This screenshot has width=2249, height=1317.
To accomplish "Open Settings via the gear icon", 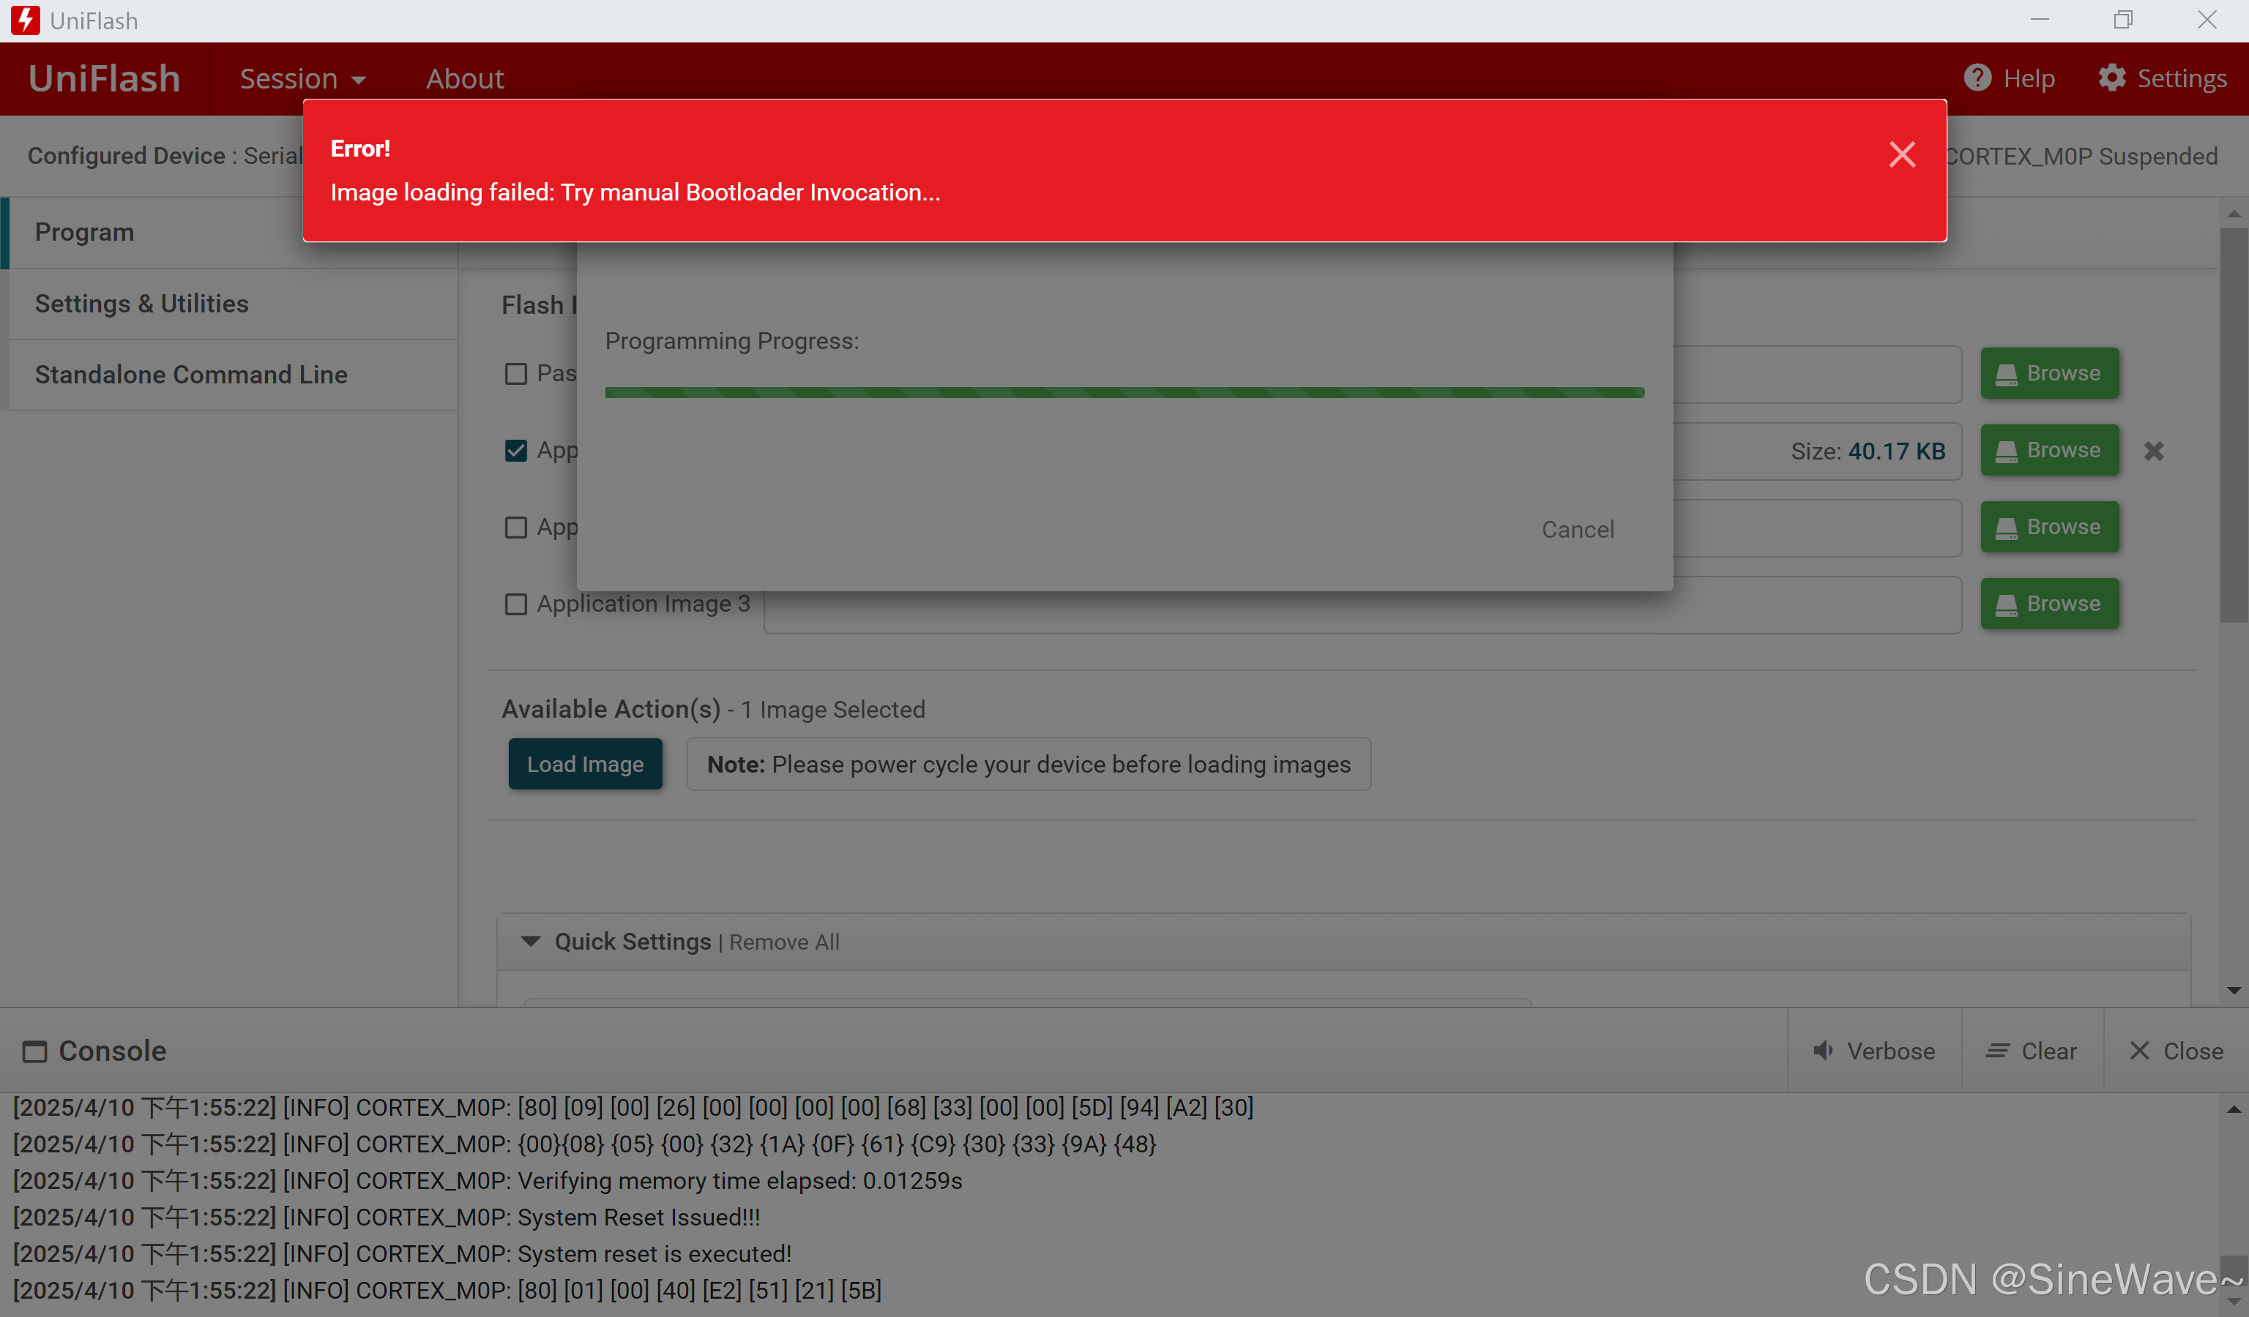I will [x=2111, y=78].
